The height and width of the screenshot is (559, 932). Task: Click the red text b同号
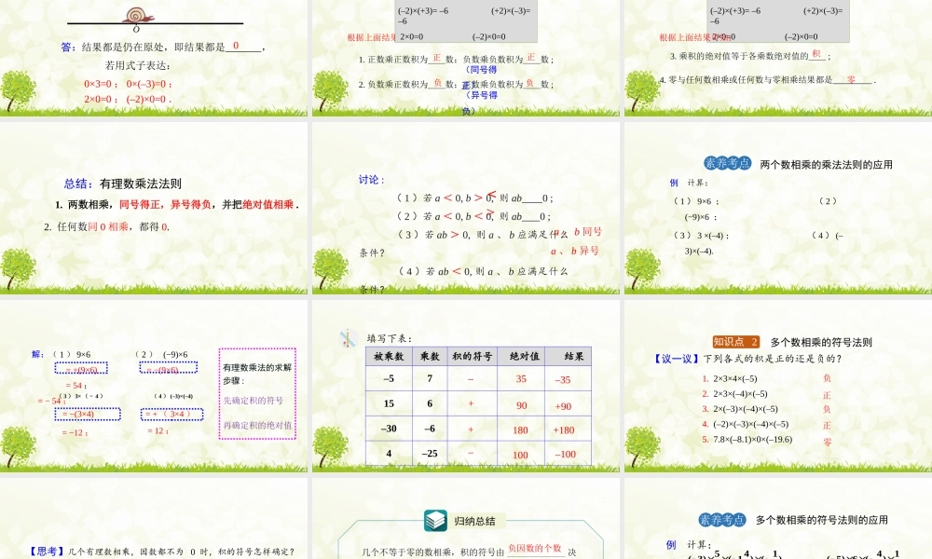(x=588, y=232)
